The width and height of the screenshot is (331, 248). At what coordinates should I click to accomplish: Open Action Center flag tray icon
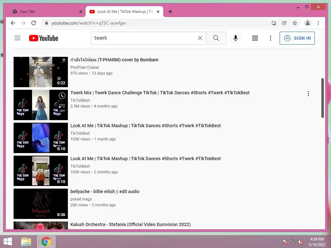click(285, 242)
